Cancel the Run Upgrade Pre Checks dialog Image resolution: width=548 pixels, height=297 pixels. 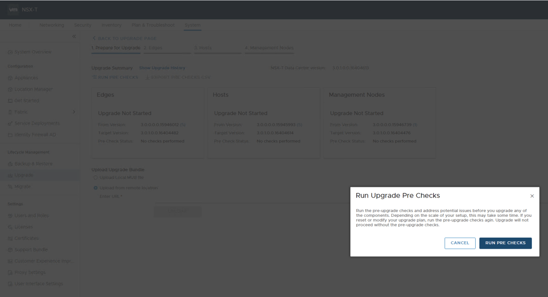coord(460,243)
